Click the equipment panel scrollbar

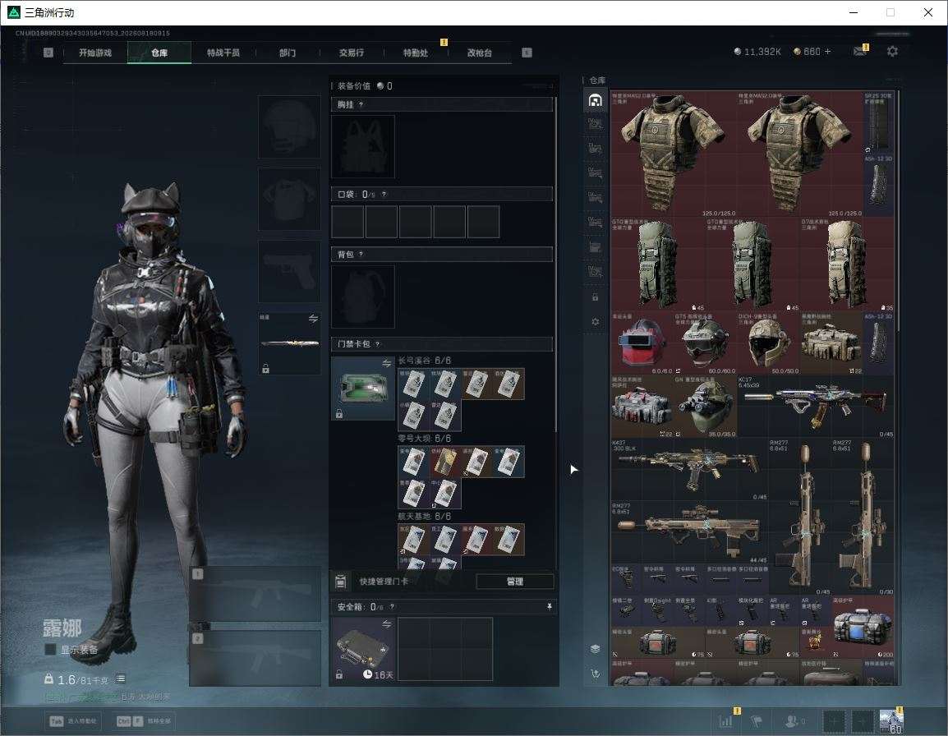point(555,264)
